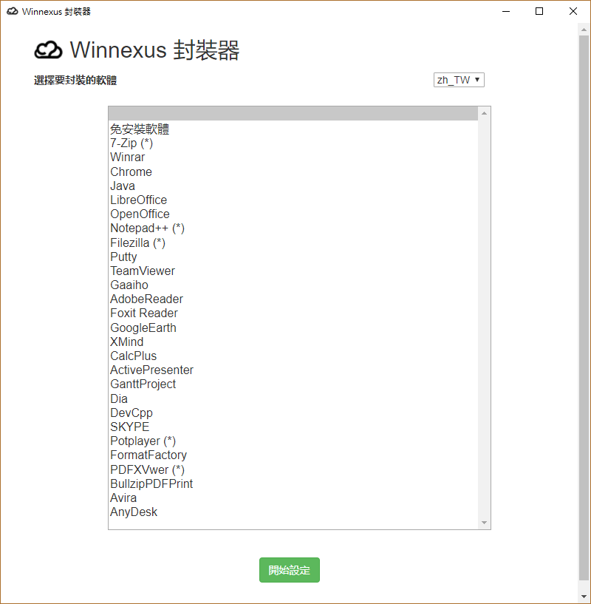
Task: Click the Winnexus cloud logo in header
Action: pos(48,50)
